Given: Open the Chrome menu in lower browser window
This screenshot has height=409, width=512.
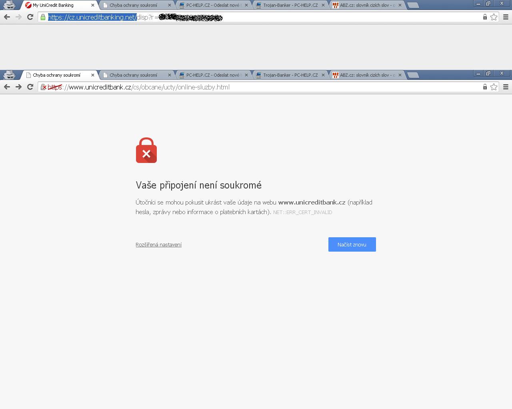Looking at the screenshot, I should 506,87.
